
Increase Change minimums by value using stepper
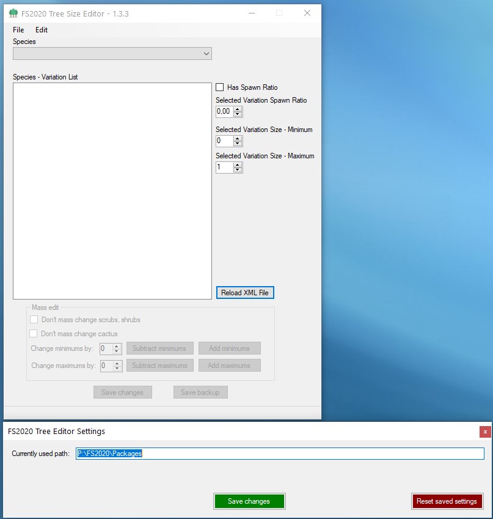[x=117, y=346]
